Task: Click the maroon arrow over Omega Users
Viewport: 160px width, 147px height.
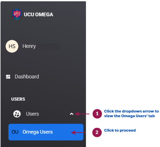Action: 78,133
